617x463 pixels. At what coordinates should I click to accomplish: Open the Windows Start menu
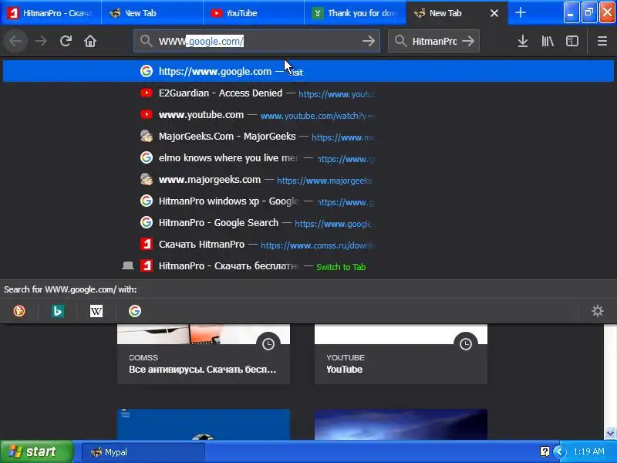pyautogui.click(x=36, y=451)
